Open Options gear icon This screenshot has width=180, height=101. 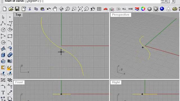(175, 9)
